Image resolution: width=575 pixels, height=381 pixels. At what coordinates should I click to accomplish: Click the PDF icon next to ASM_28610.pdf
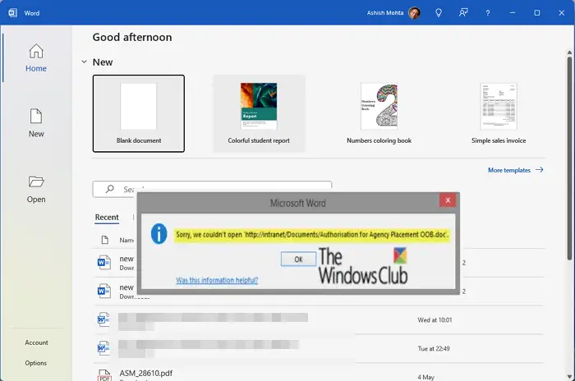click(103, 375)
